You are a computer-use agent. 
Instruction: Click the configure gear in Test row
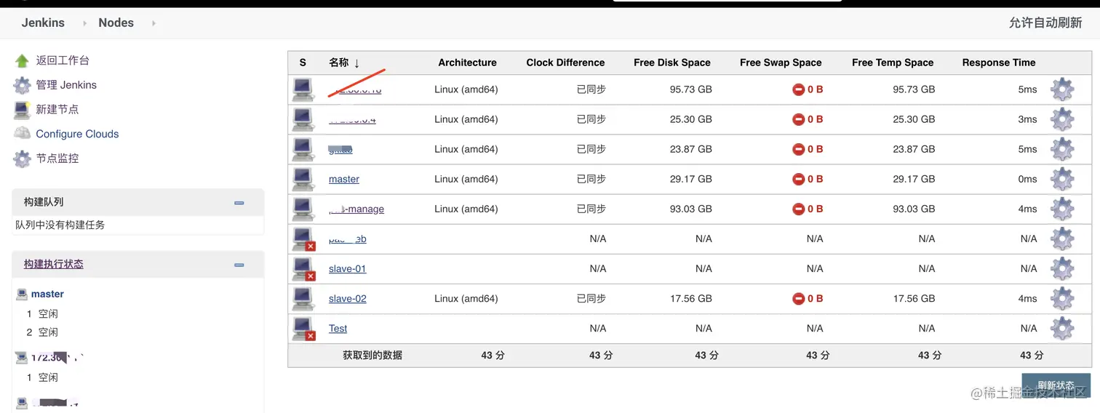(x=1062, y=328)
